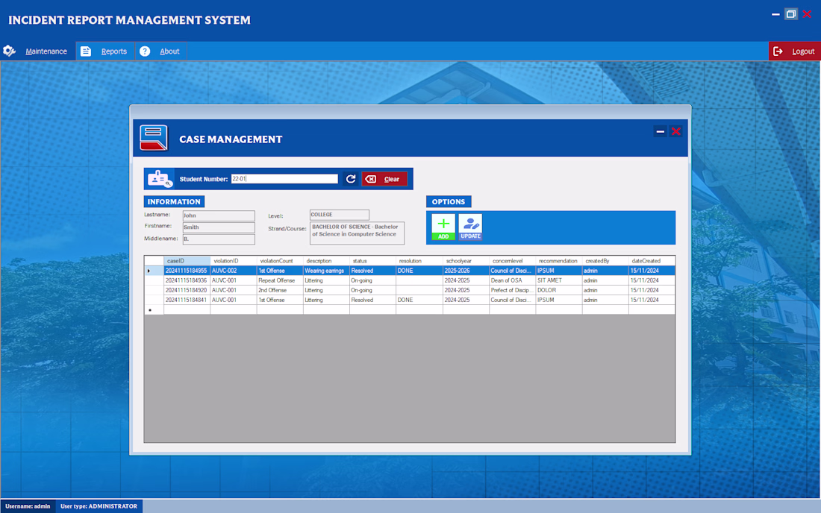Screen dimensions: 821x513
Task: Click the student ID card search icon
Action: point(159,179)
